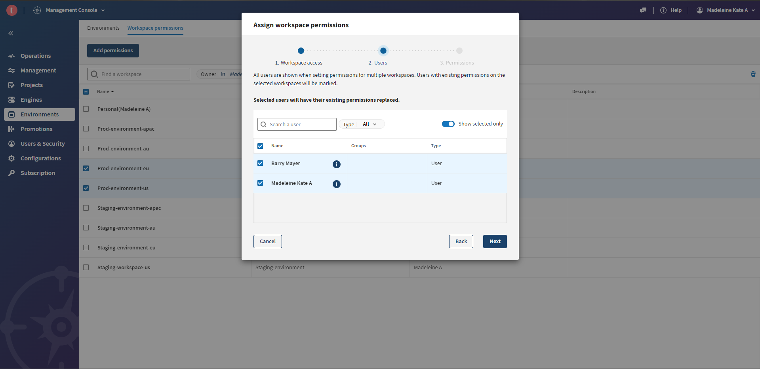Collapse the sidebar with double-chevron icon

(x=11, y=33)
